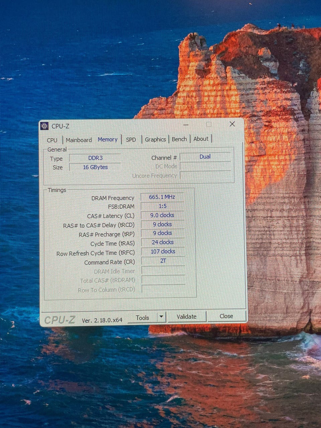Click the DDR3 memory type value
This screenshot has height=428, width=321.
coord(95,158)
